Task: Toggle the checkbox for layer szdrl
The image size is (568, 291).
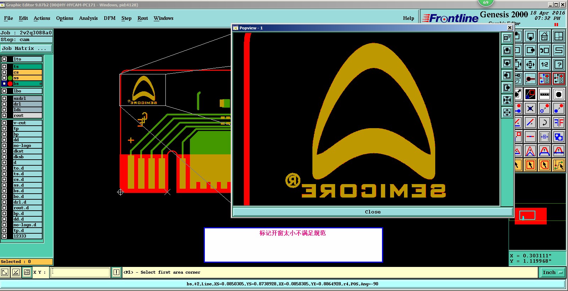Action: click(x=4, y=98)
